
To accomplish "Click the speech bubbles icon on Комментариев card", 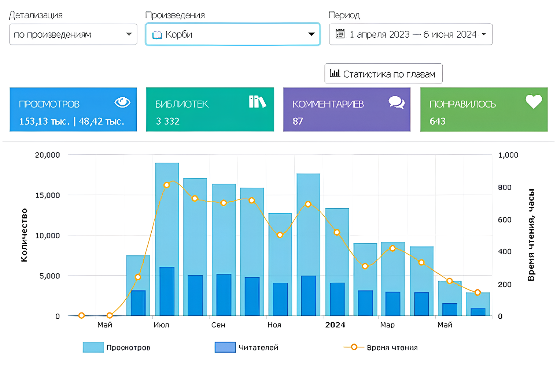I will point(396,102).
